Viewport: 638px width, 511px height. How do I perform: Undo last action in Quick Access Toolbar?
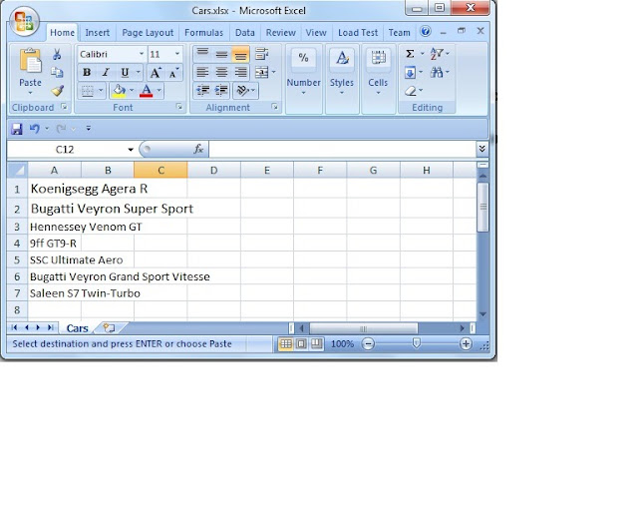point(35,129)
